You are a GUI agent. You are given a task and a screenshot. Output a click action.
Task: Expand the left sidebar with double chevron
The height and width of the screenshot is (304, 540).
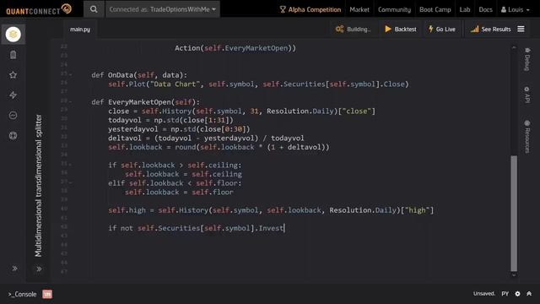pyautogui.click(x=14, y=269)
